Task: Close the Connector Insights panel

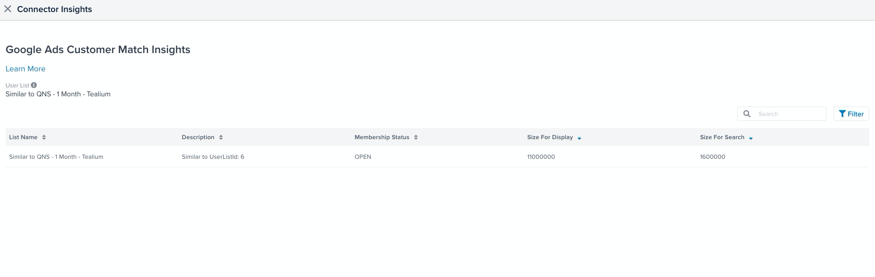Action: pos(8,9)
